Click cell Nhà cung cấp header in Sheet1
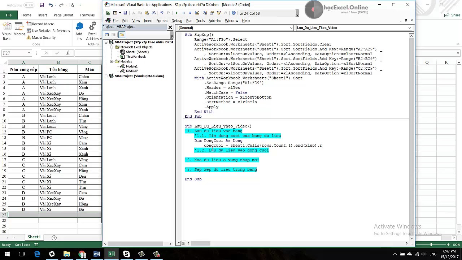The height and width of the screenshot is (260, 462). 23,69
